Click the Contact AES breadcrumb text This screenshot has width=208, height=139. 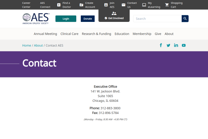click(x=54, y=46)
